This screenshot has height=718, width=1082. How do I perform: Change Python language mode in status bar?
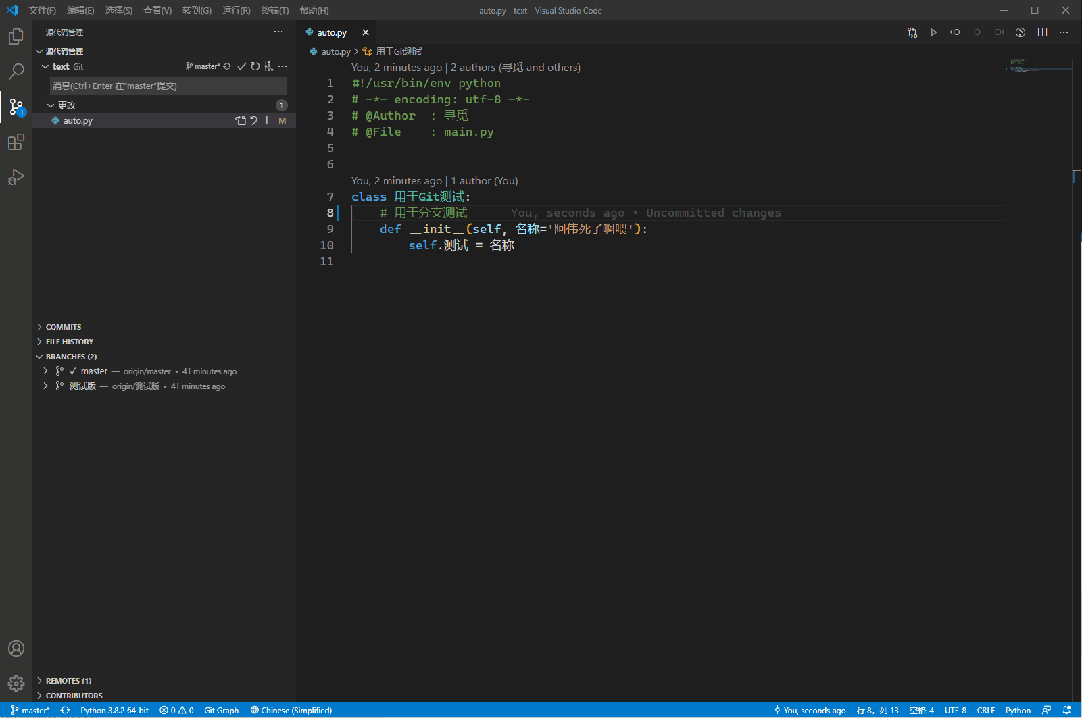coord(1018,711)
